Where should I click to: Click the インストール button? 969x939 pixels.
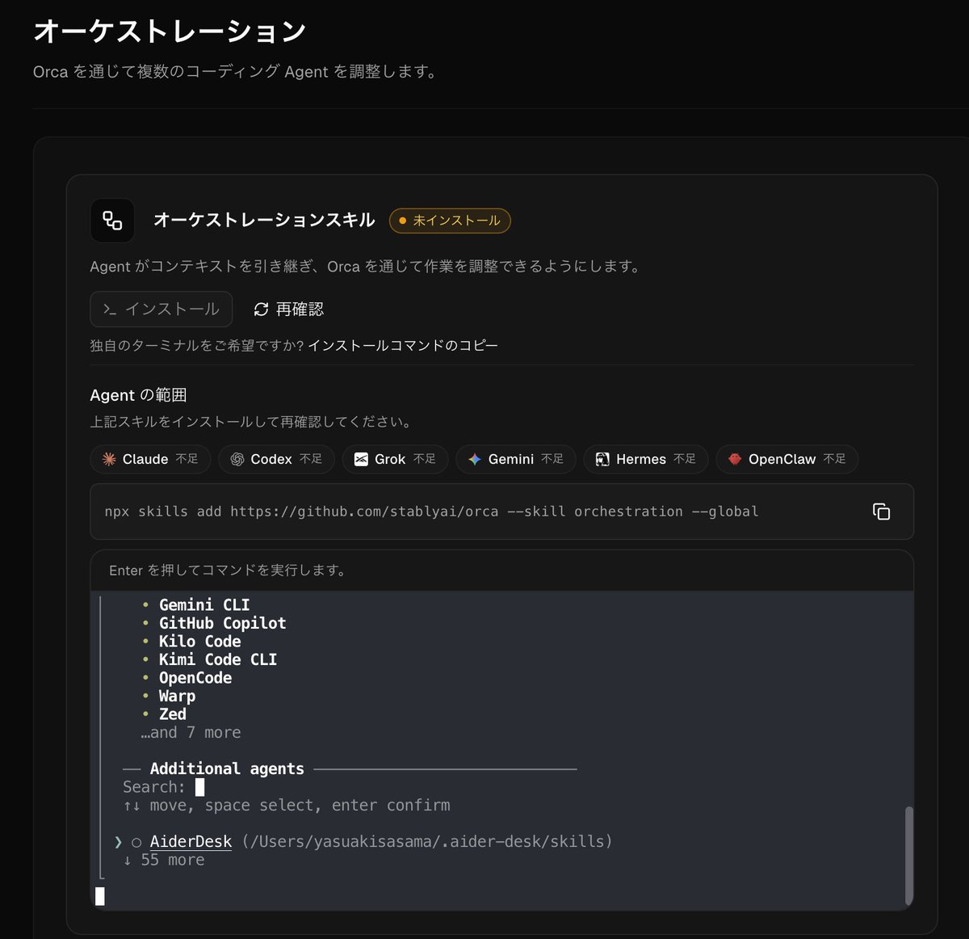[x=161, y=309]
